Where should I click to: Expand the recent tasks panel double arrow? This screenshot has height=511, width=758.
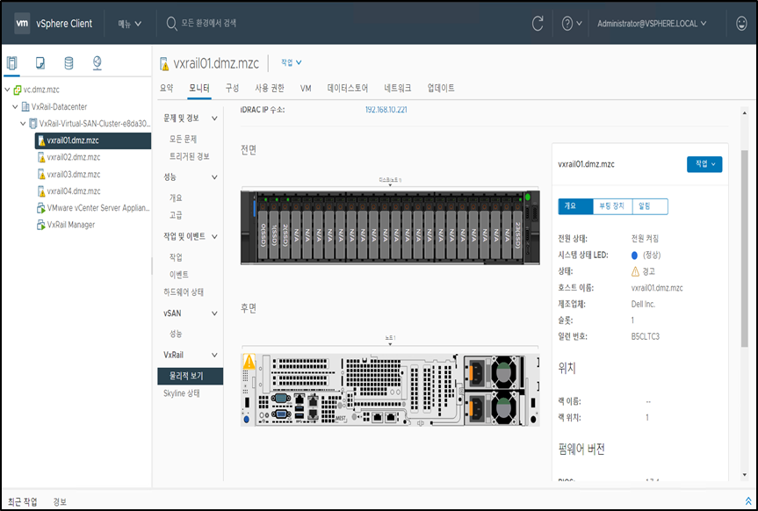pos(748,500)
